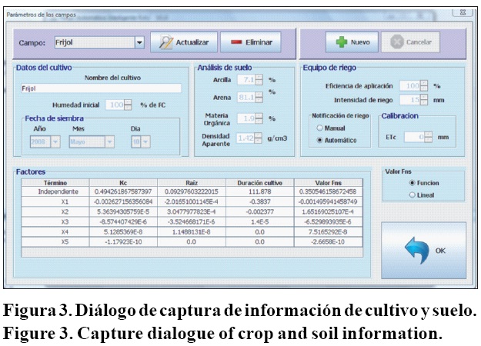The width and height of the screenshot is (481, 346).
Task: Select Automático irrigation notification
Action: click(x=319, y=140)
